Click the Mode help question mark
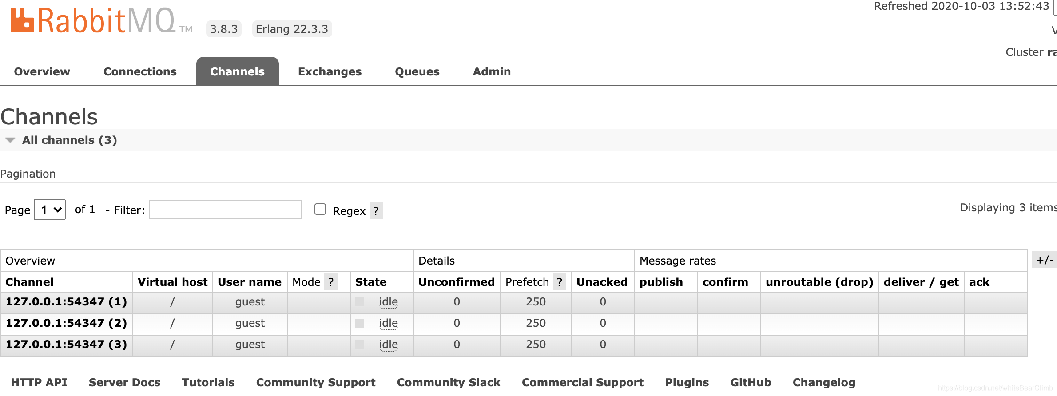This screenshot has height=396, width=1057. (331, 282)
